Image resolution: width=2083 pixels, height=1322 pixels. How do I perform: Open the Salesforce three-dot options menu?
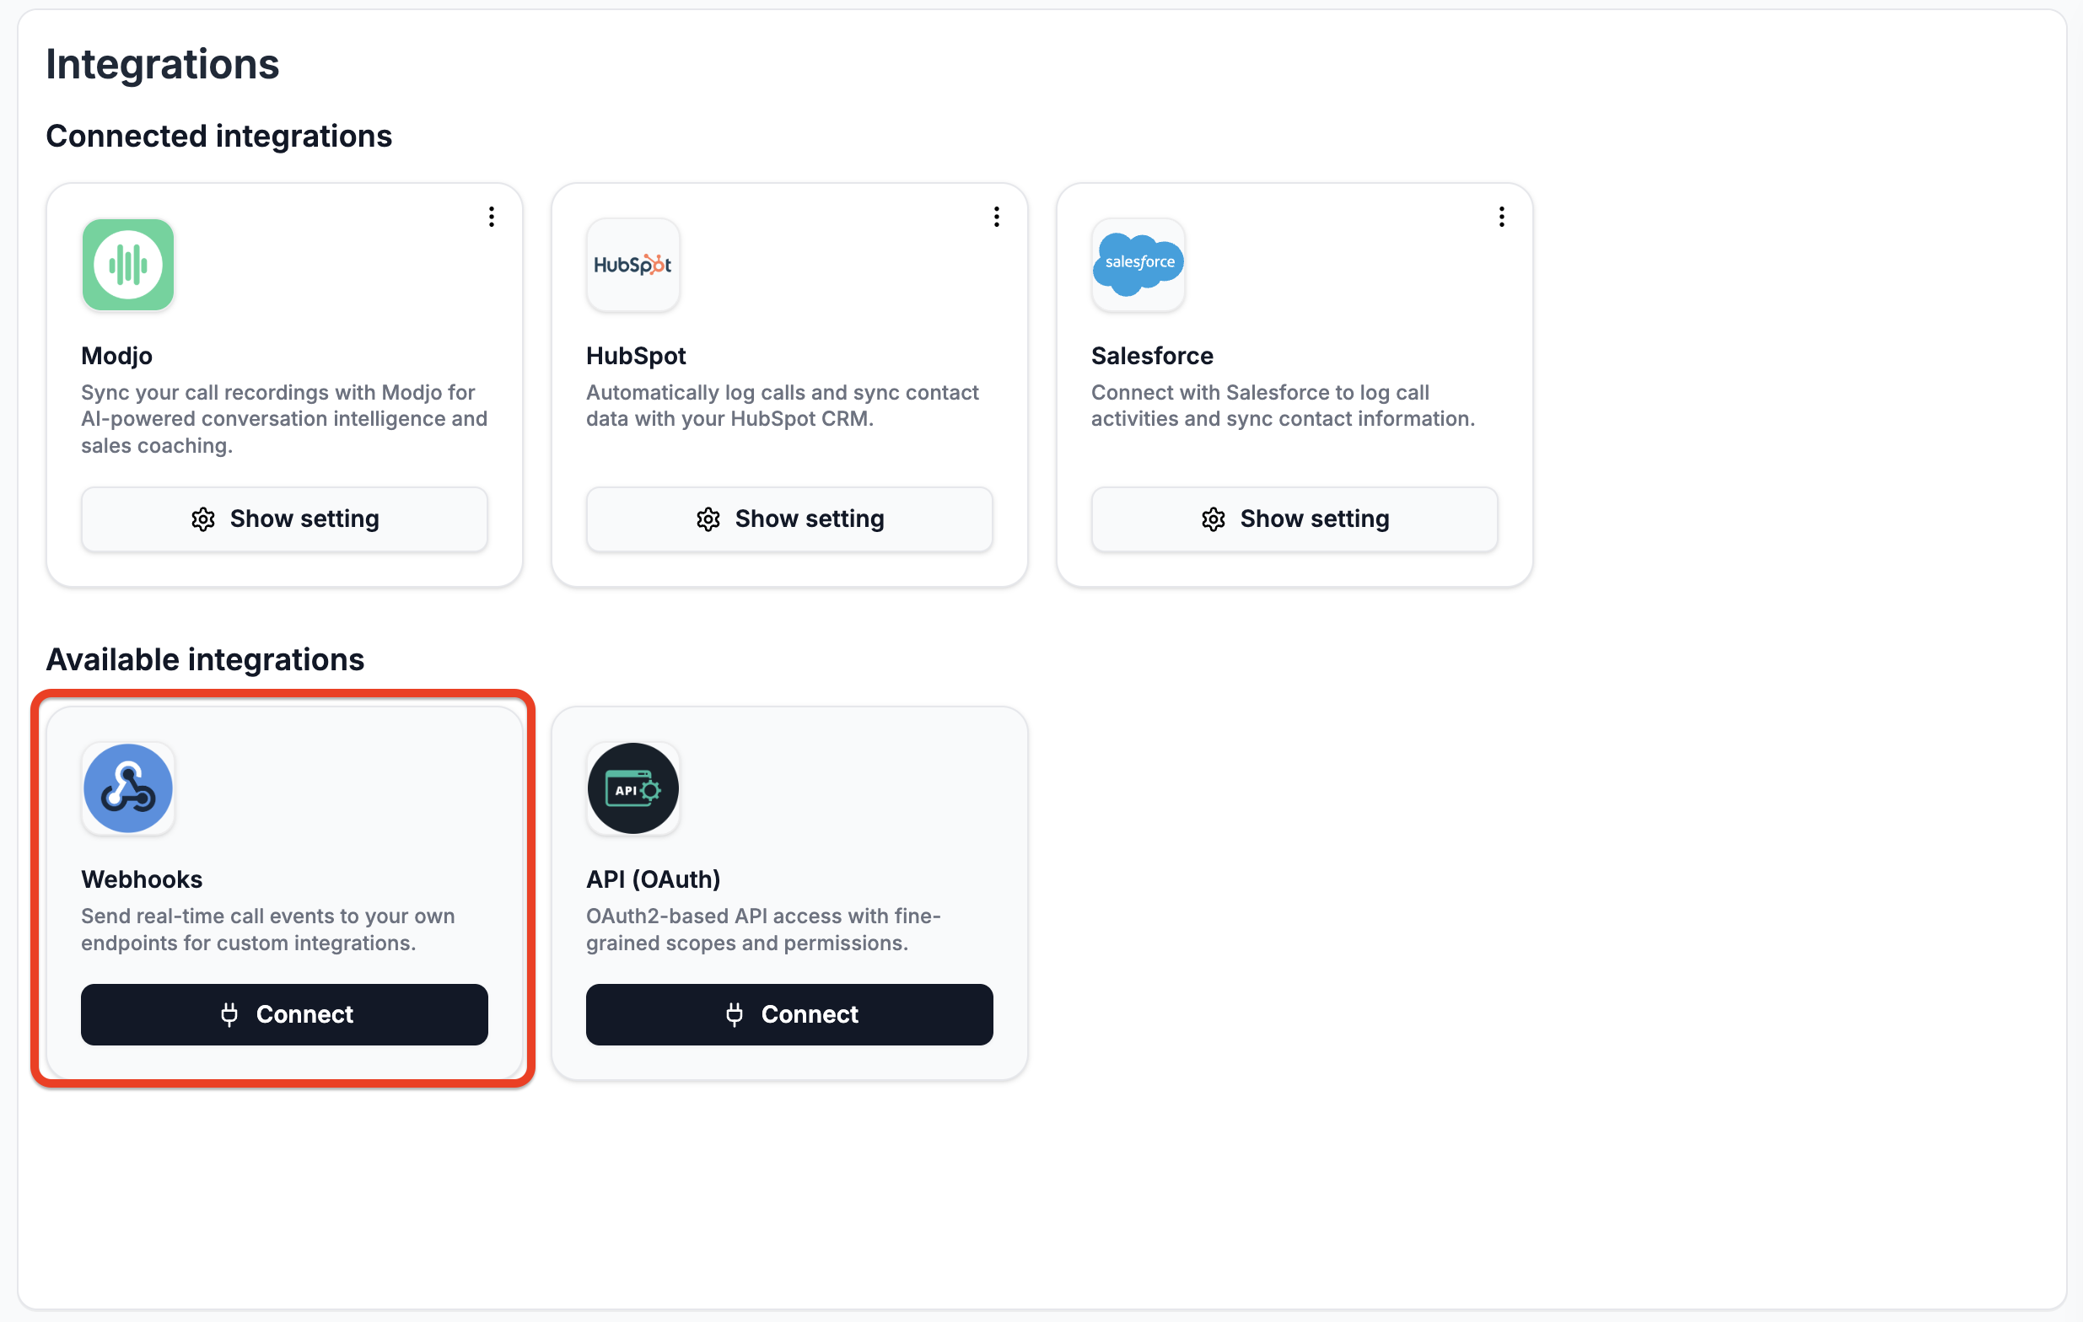pyautogui.click(x=1502, y=217)
